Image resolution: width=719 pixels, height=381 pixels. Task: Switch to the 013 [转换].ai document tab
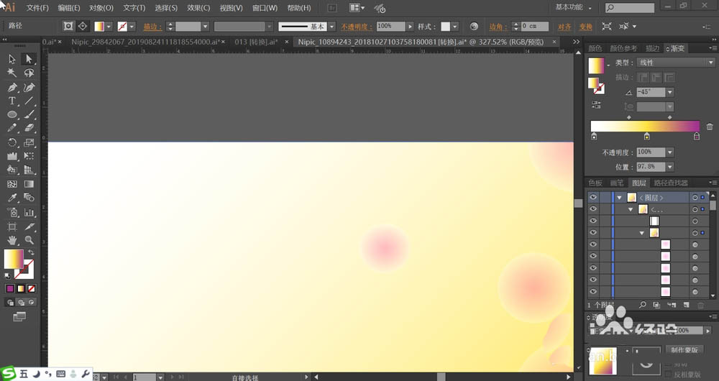coord(257,42)
